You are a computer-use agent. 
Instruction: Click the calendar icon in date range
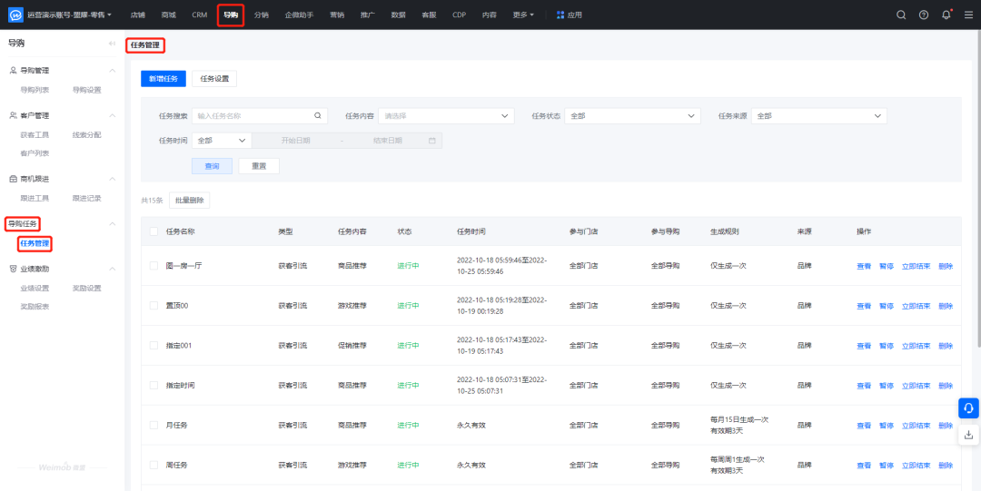(431, 141)
